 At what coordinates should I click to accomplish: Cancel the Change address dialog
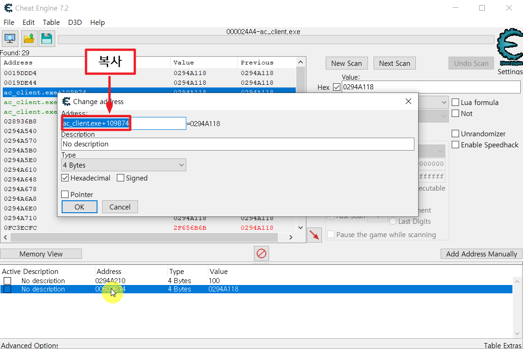coord(120,207)
